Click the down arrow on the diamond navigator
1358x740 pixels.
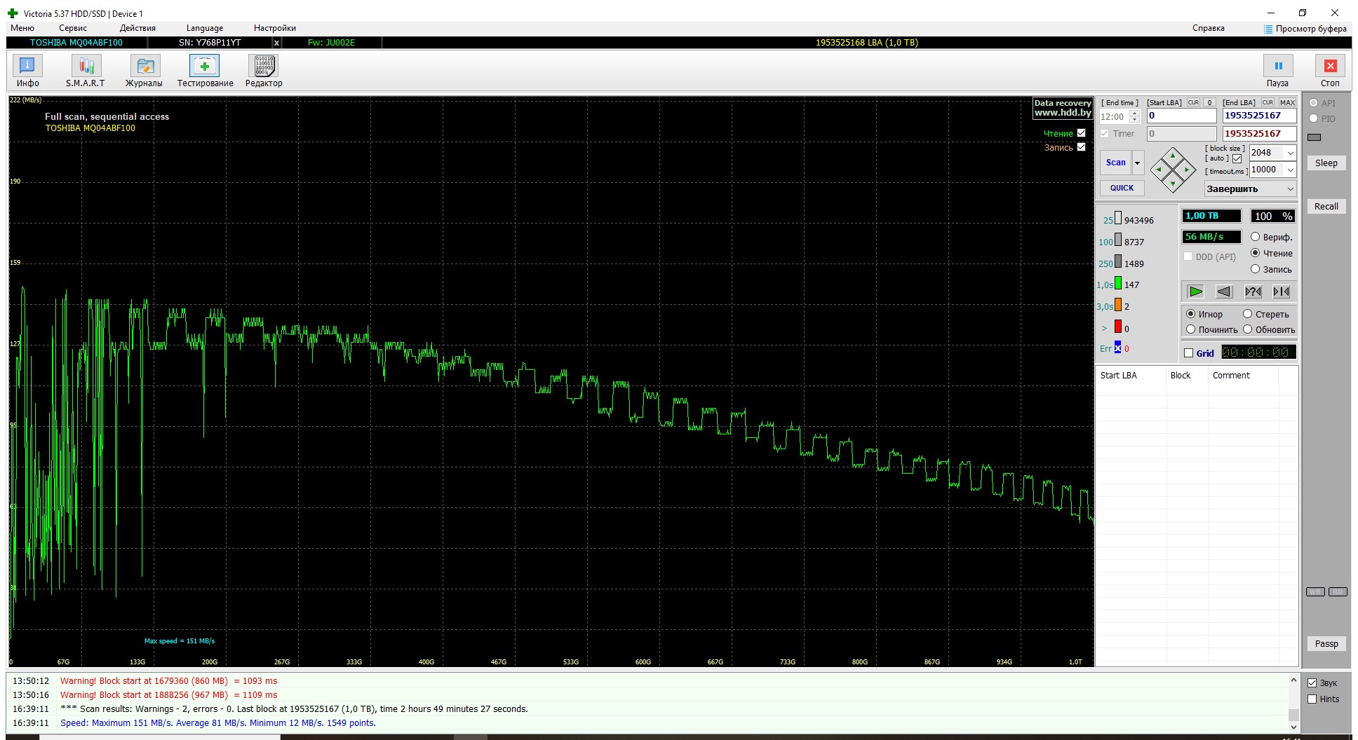[x=1173, y=184]
